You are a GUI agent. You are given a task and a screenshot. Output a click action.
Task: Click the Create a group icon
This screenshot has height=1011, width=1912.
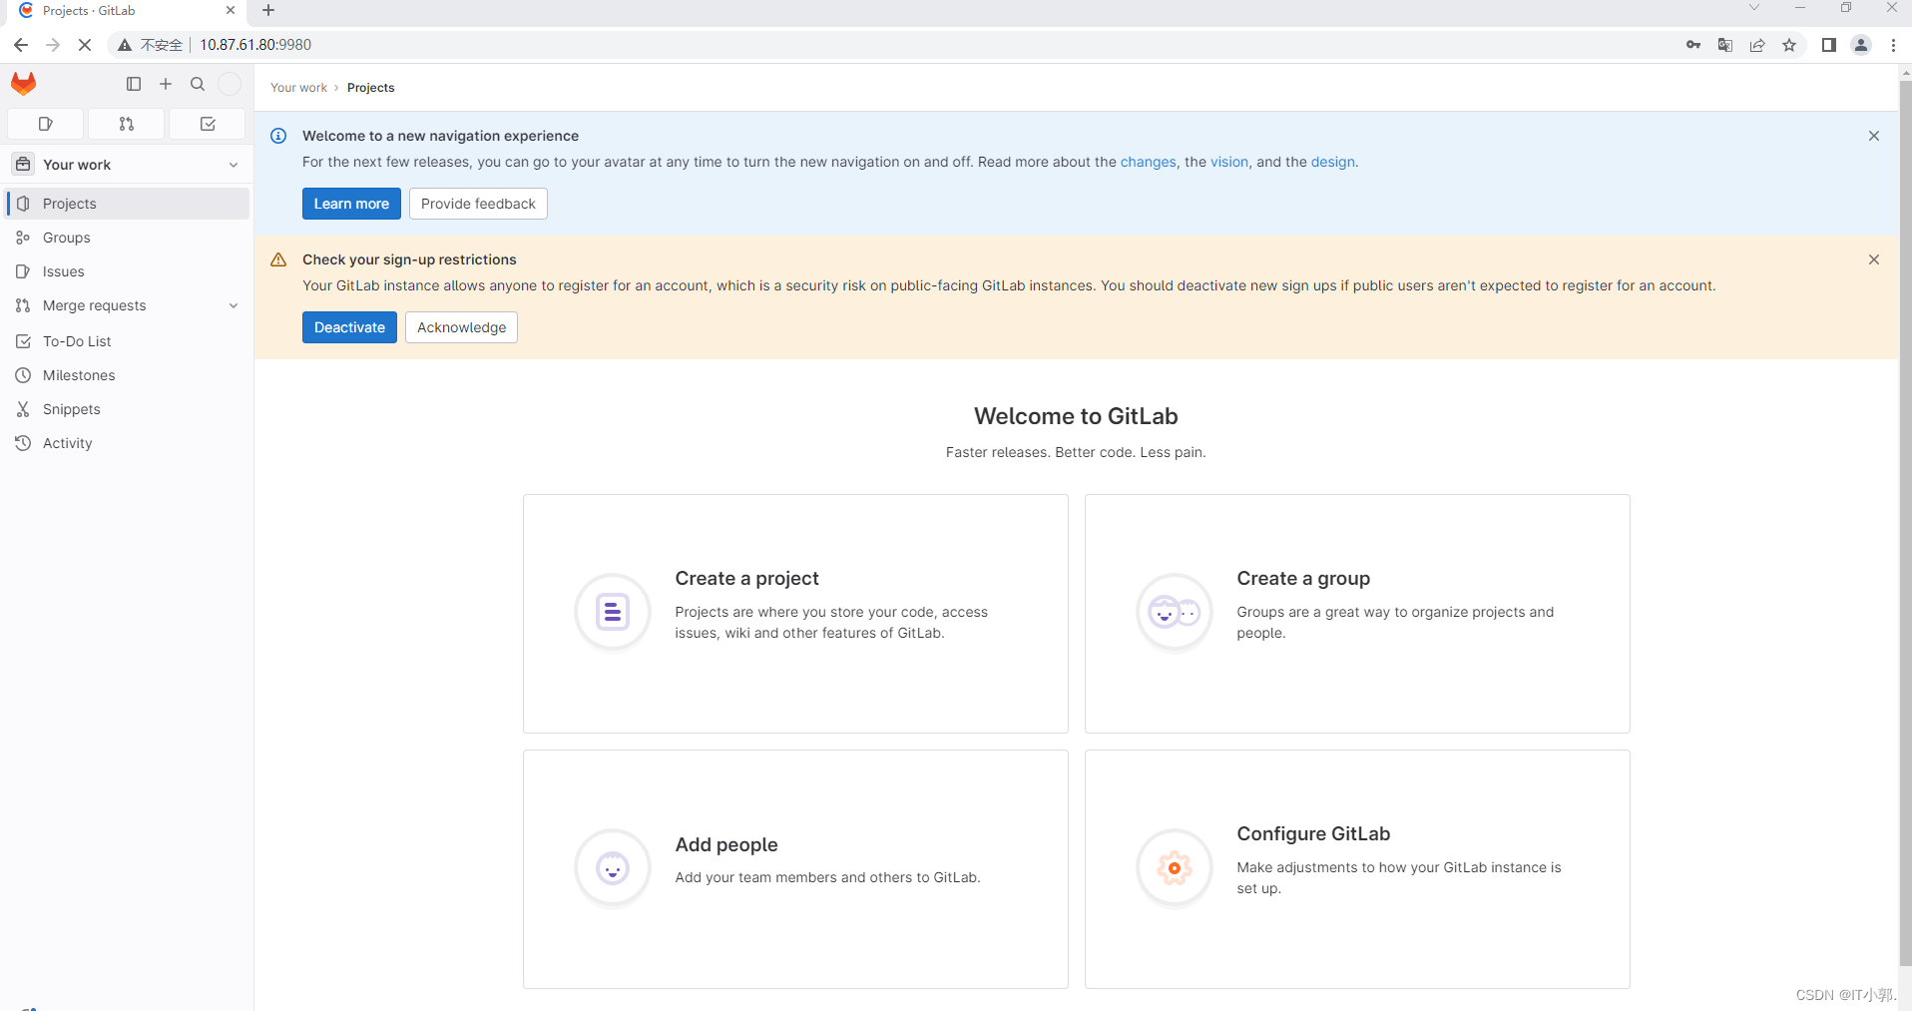pyautogui.click(x=1175, y=612)
